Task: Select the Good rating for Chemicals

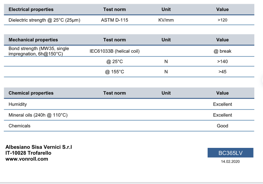Action: (x=222, y=126)
